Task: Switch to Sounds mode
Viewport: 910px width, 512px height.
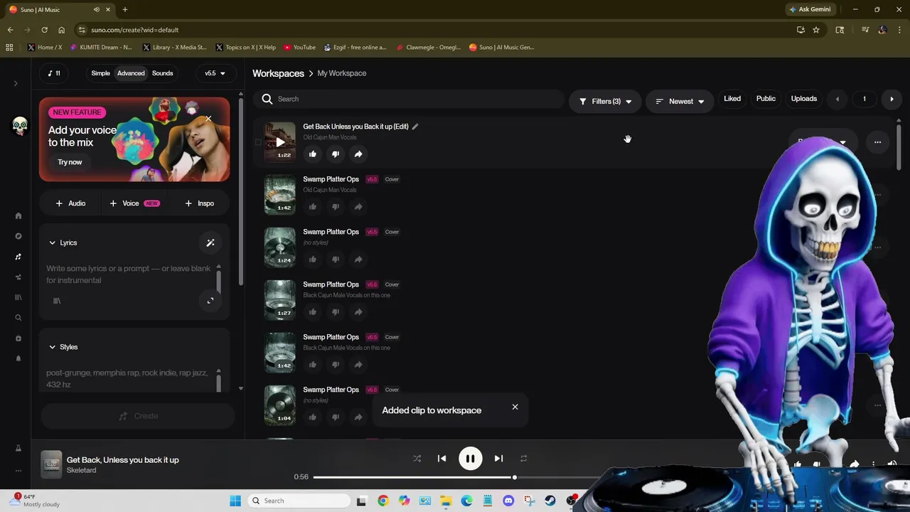Action: [162, 73]
